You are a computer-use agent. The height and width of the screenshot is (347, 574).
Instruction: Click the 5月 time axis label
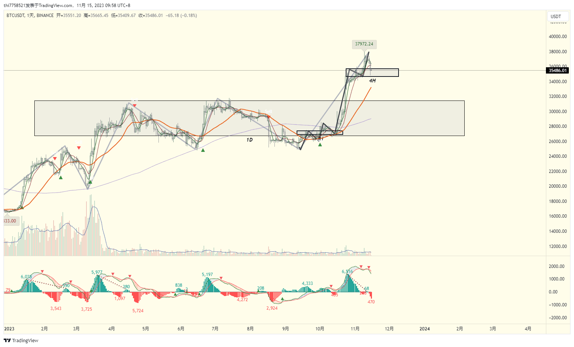click(x=146, y=329)
